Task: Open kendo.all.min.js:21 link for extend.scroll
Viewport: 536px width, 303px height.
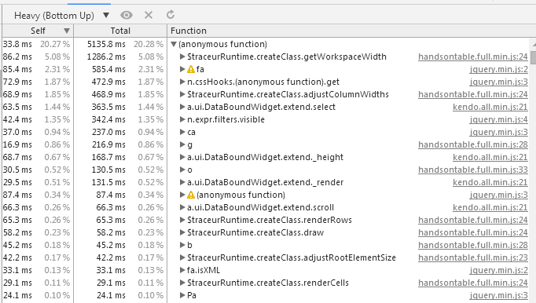Action: click(490, 208)
